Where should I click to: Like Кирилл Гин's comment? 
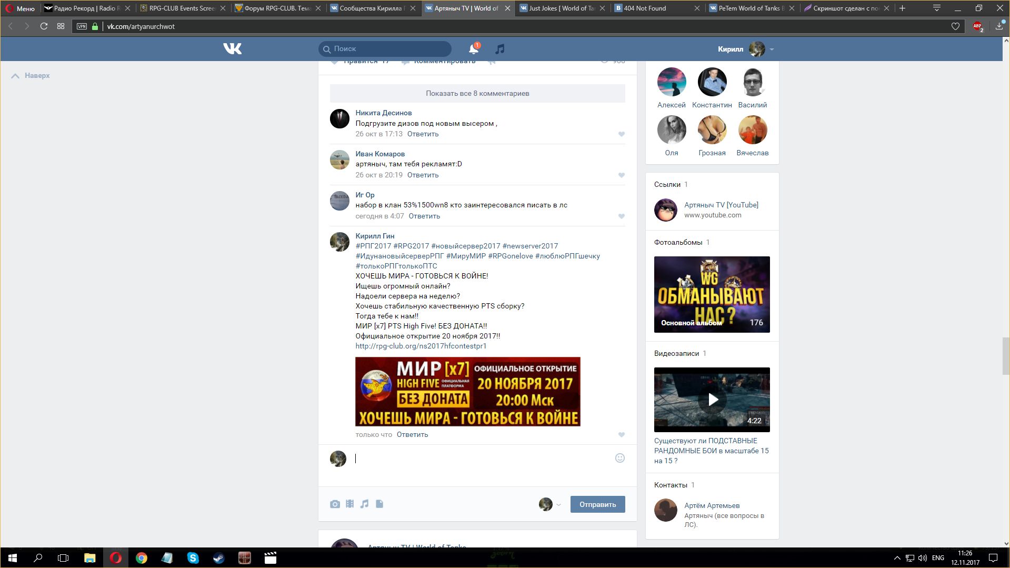(x=622, y=435)
